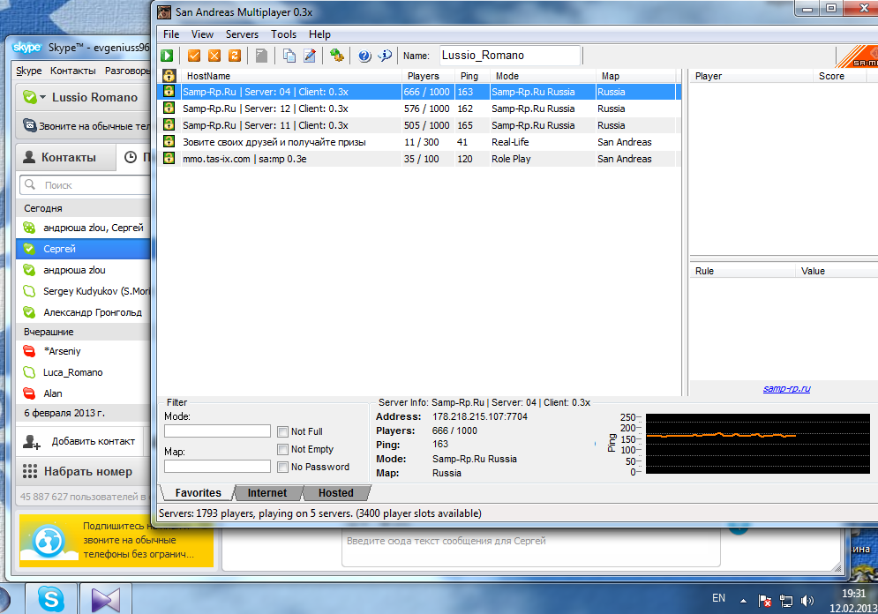This screenshot has width=878, height=614.
Task: Click the purple taskbar application icon
Action: [x=106, y=600]
